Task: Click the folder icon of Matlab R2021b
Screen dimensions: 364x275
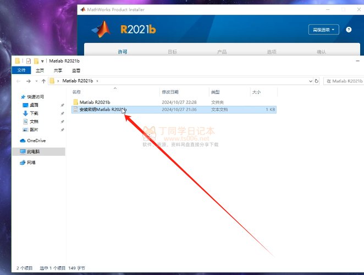Action: click(75, 102)
